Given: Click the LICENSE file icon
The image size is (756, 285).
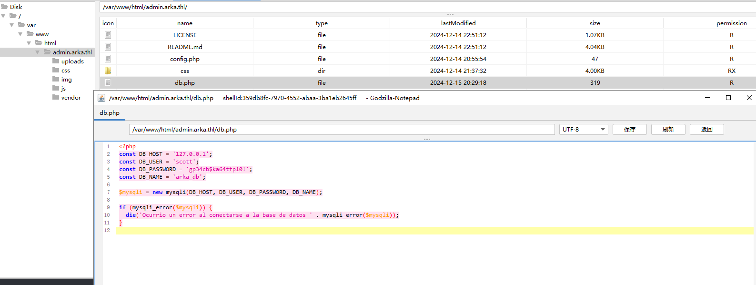Looking at the screenshot, I should 108,35.
